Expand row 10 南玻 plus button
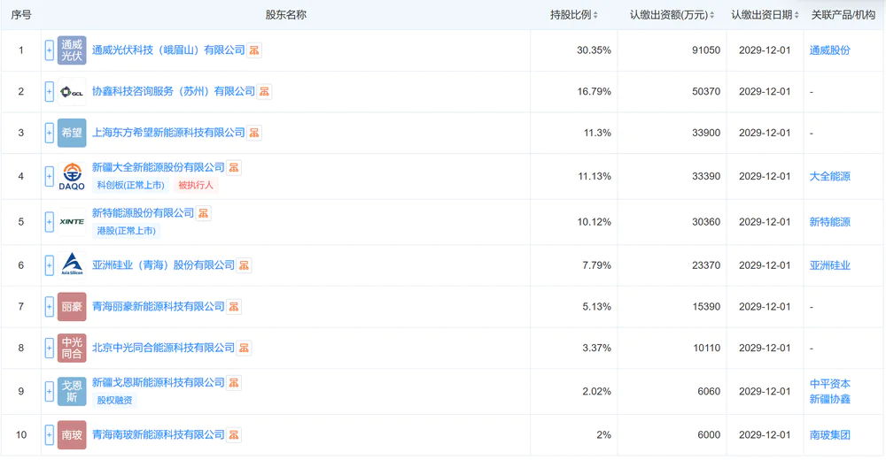This screenshot has height=460, width=886. [x=50, y=434]
